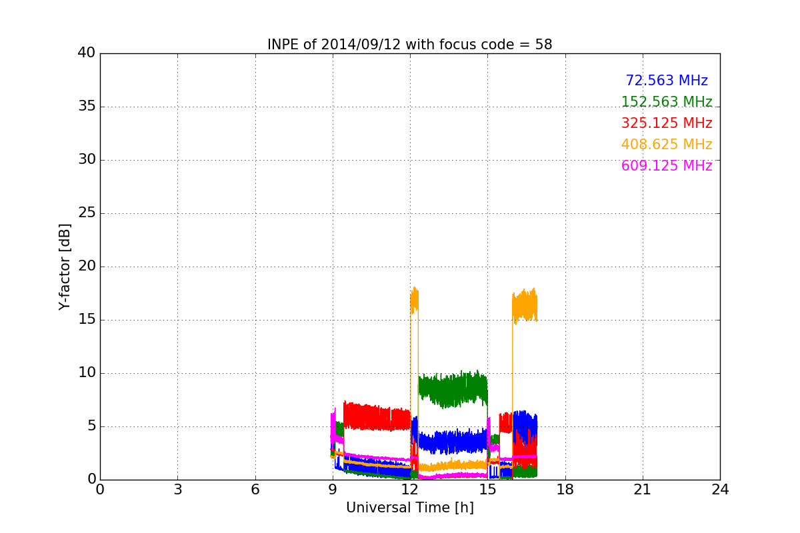The height and width of the screenshot is (533, 800).
Task: Click the x-axis tick label '3'
Action: (x=177, y=490)
